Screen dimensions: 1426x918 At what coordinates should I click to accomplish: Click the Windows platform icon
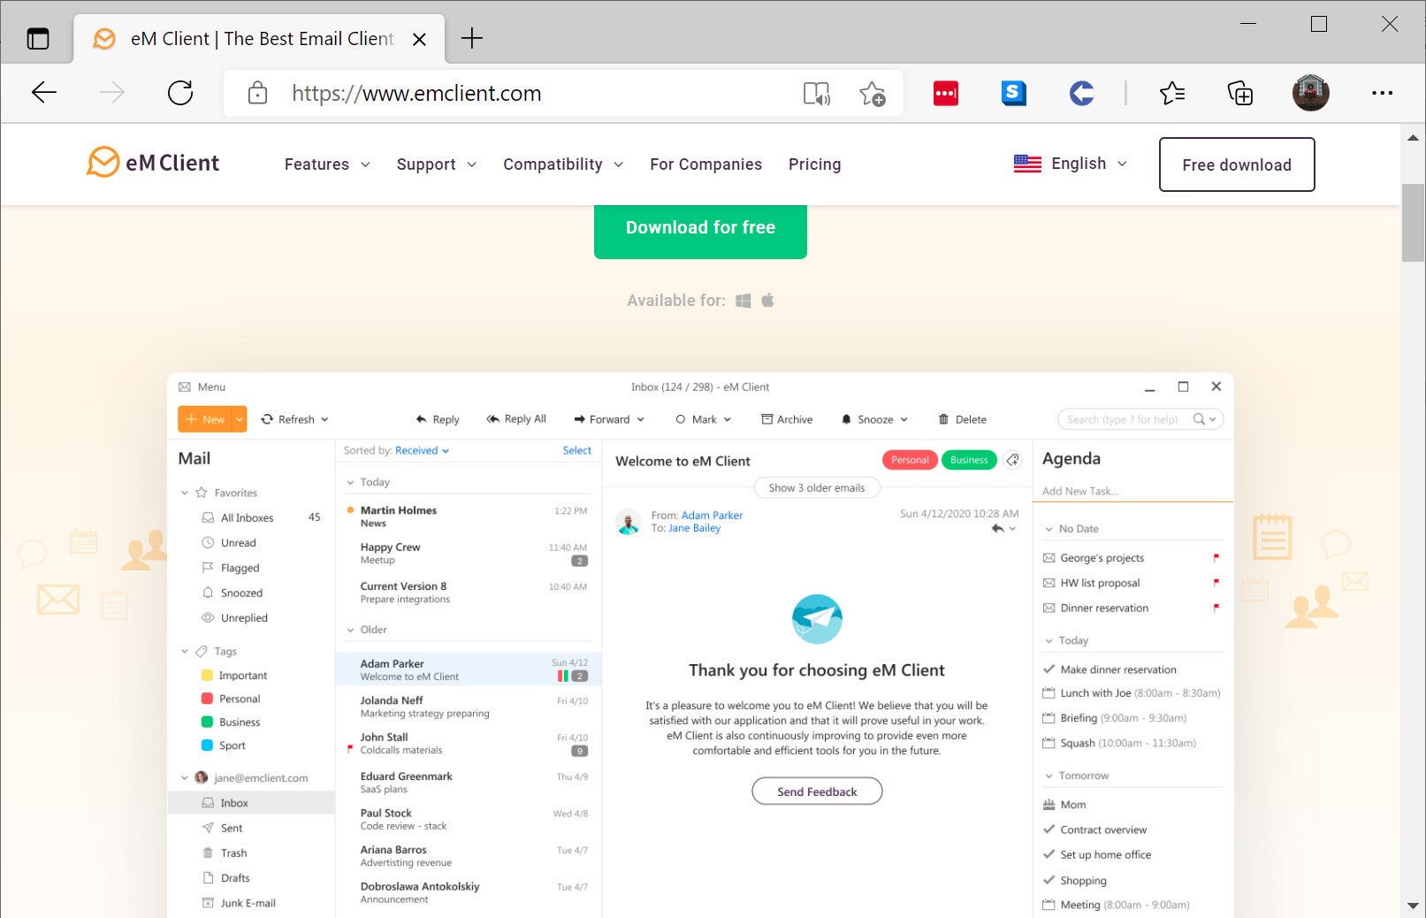tap(743, 301)
